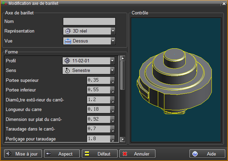Click the Forme list scroll up arrow
The width and height of the screenshot is (228, 161).
[122, 58]
